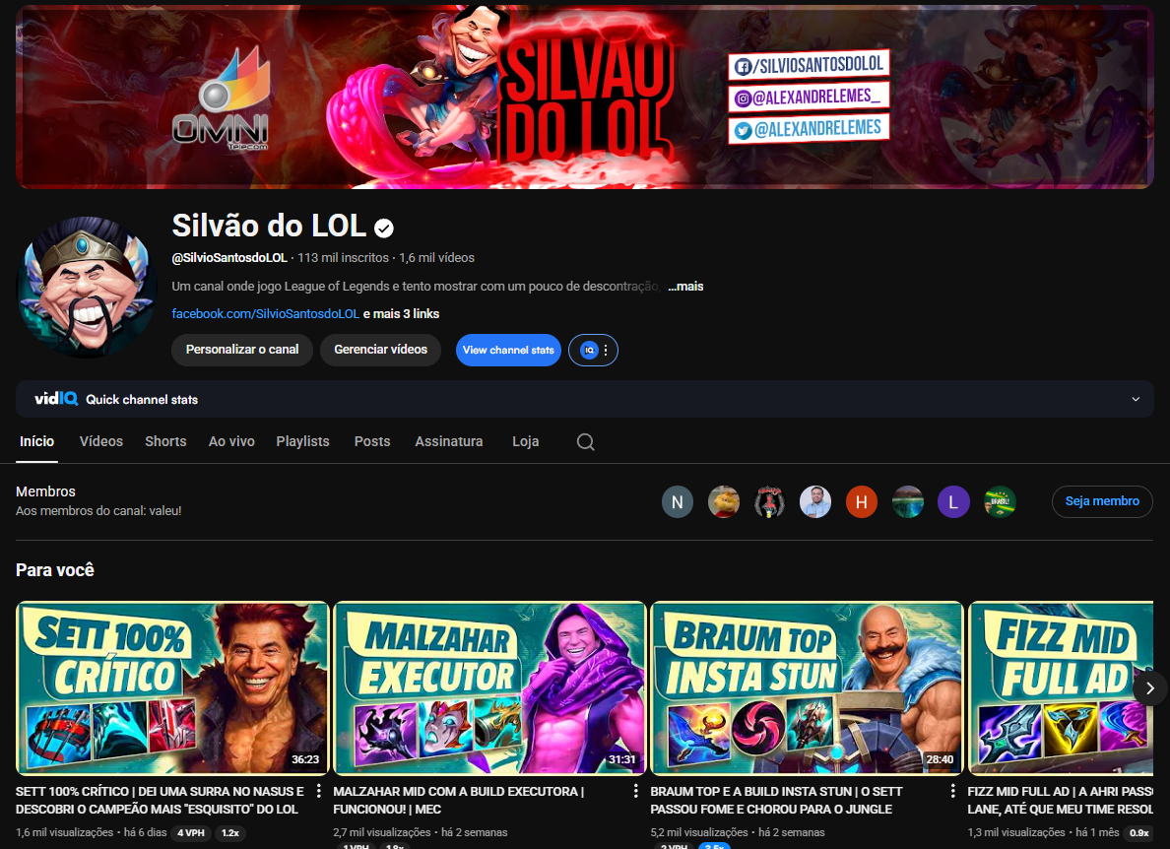Open the Assinatura tab
This screenshot has width=1170, height=849.
[x=448, y=441]
